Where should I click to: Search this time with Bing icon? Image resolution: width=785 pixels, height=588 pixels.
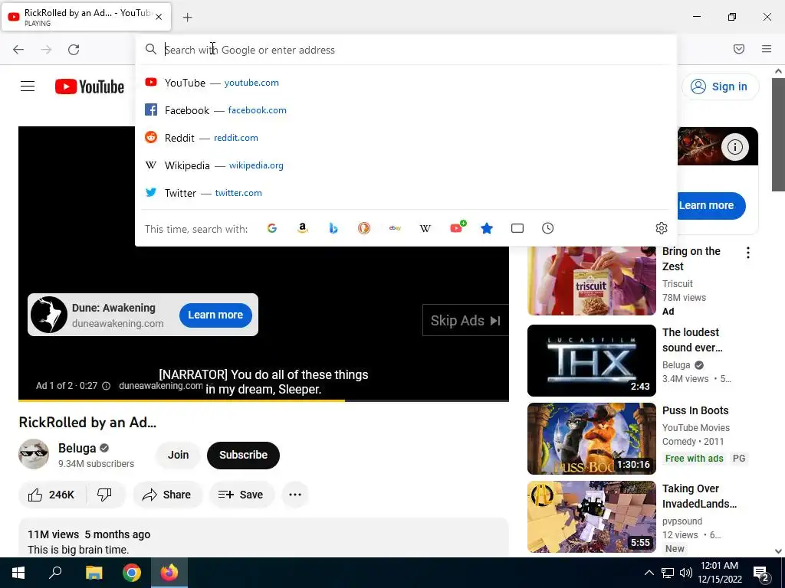(333, 228)
